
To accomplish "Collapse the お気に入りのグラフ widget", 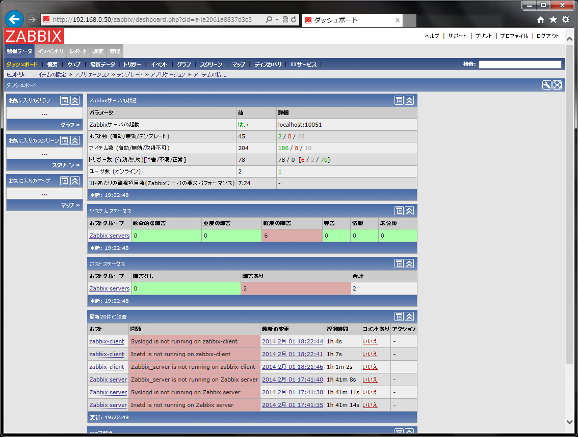I will click(x=75, y=100).
